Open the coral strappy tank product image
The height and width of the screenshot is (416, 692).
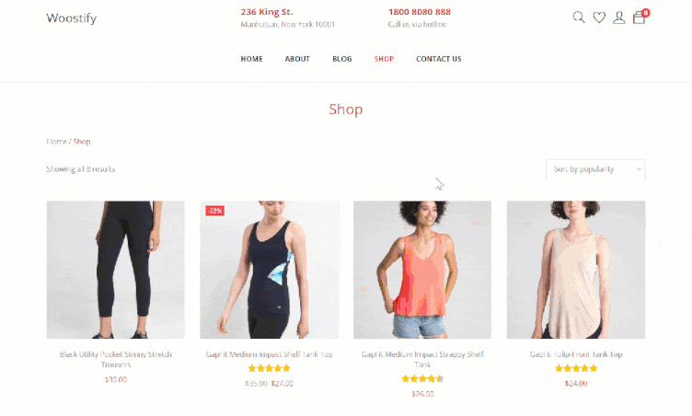tap(422, 270)
